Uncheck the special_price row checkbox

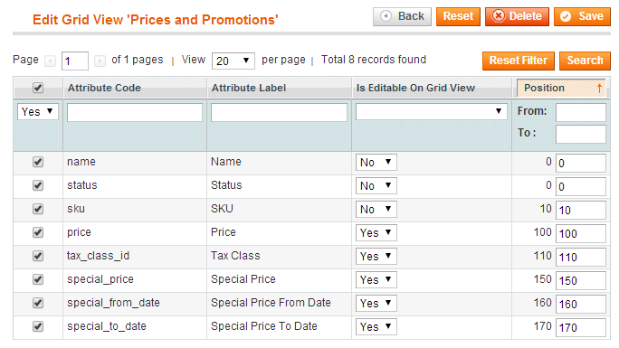pyautogui.click(x=38, y=279)
